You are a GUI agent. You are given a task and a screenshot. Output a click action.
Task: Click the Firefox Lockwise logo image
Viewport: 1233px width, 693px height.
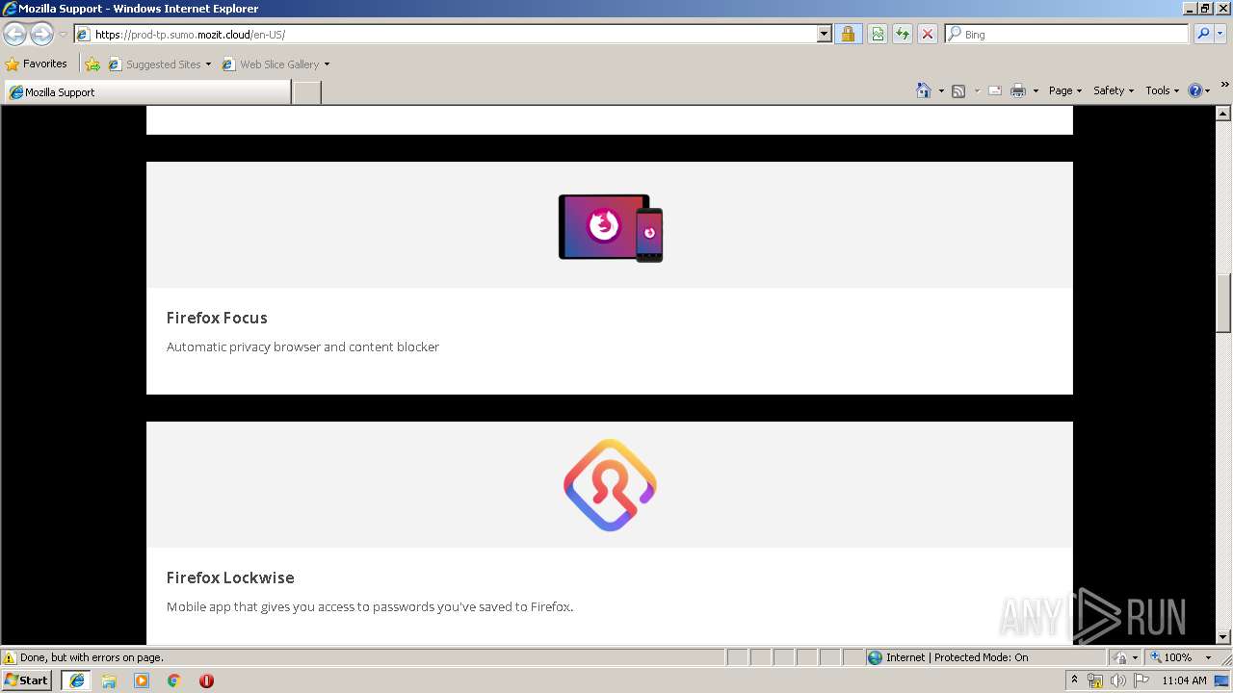[x=611, y=485]
